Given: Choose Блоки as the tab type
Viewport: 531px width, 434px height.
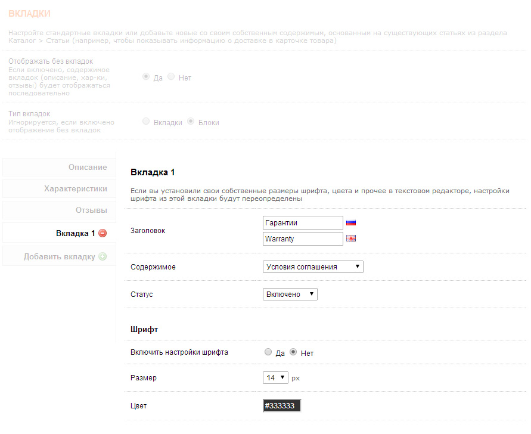Looking at the screenshot, I should pyautogui.click(x=191, y=122).
